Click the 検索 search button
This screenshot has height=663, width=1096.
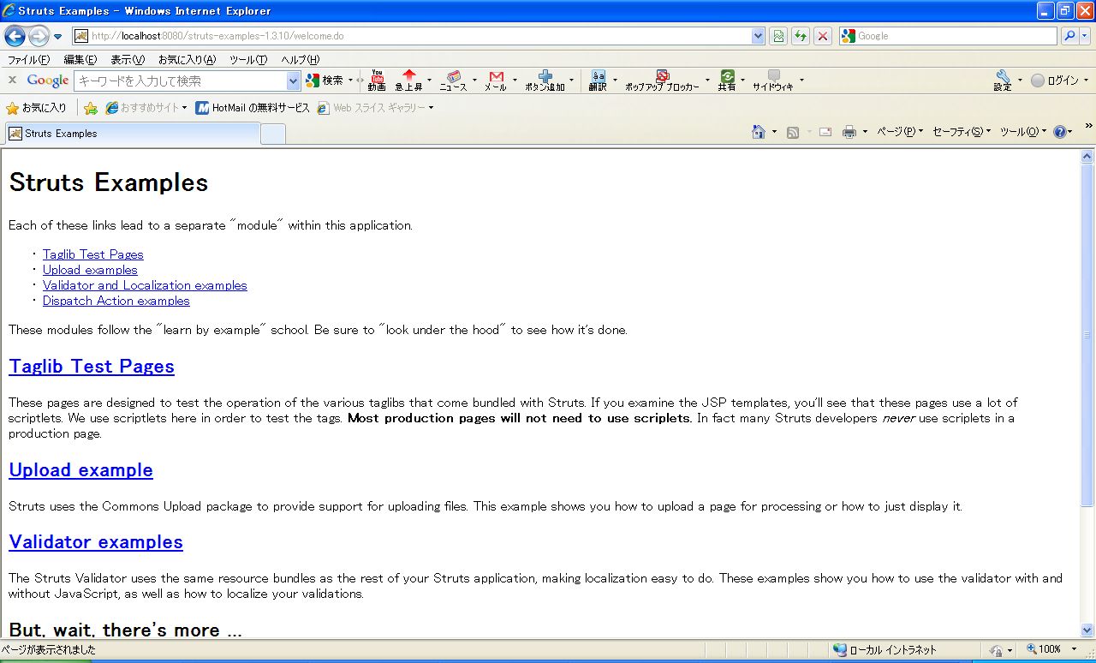click(x=325, y=81)
